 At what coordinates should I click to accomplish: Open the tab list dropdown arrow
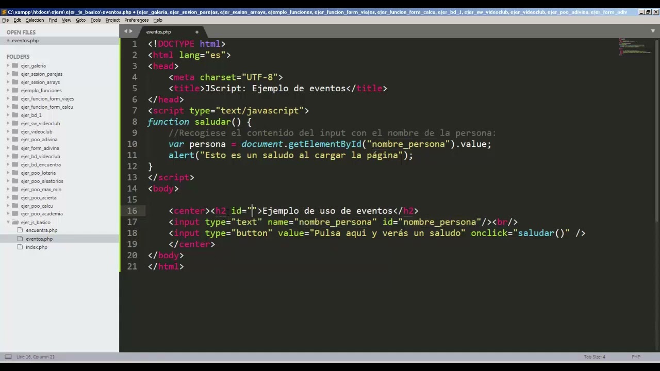[652, 31]
